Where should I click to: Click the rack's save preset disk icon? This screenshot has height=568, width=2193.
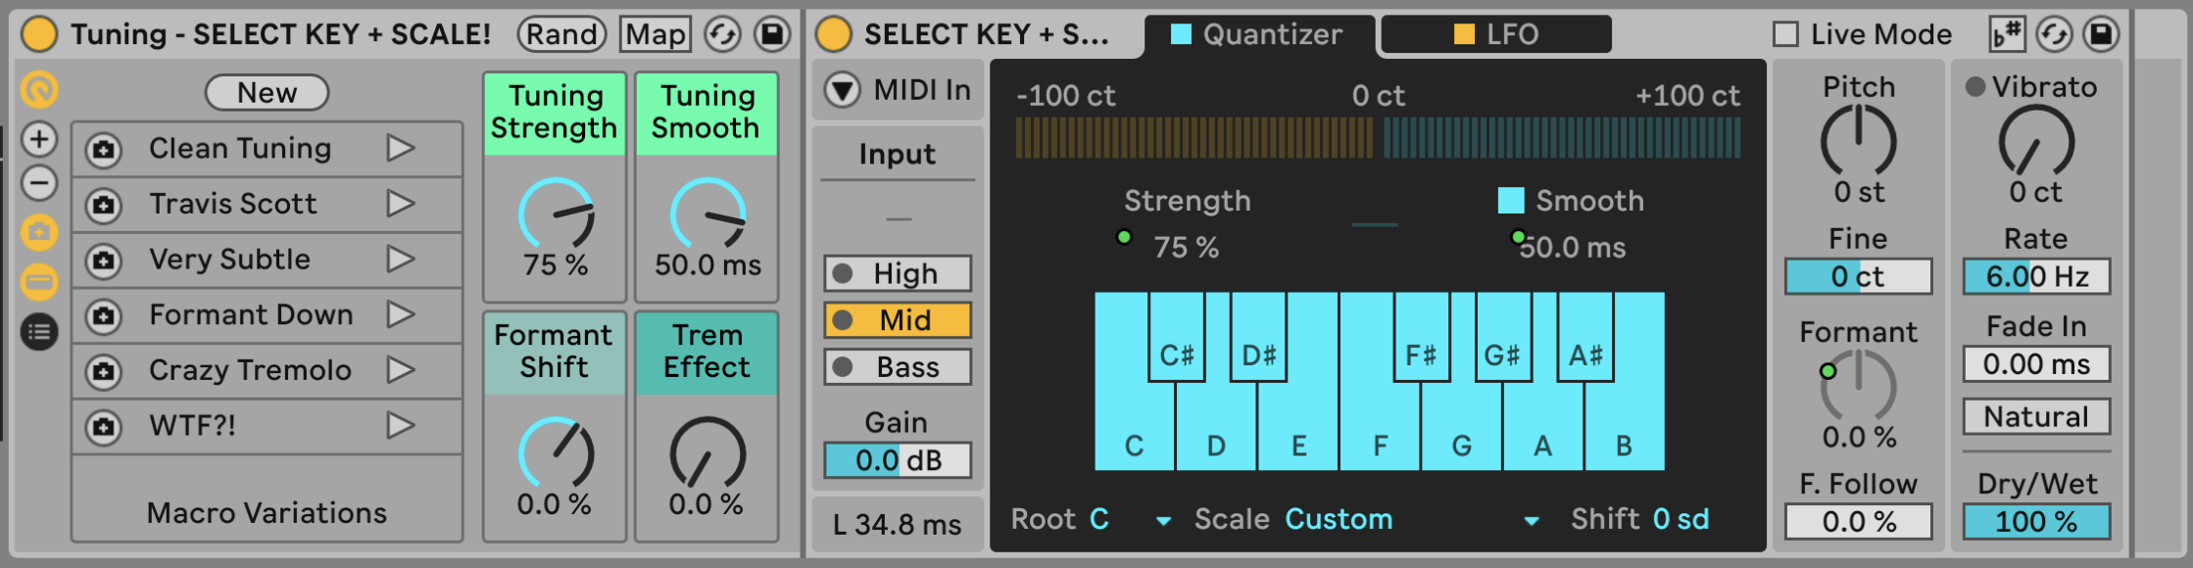(772, 34)
